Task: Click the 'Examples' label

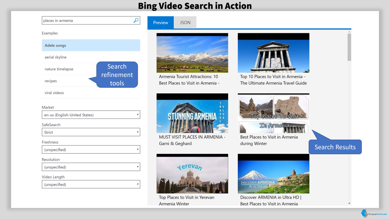Action: pyautogui.click(x=50, y=33)
